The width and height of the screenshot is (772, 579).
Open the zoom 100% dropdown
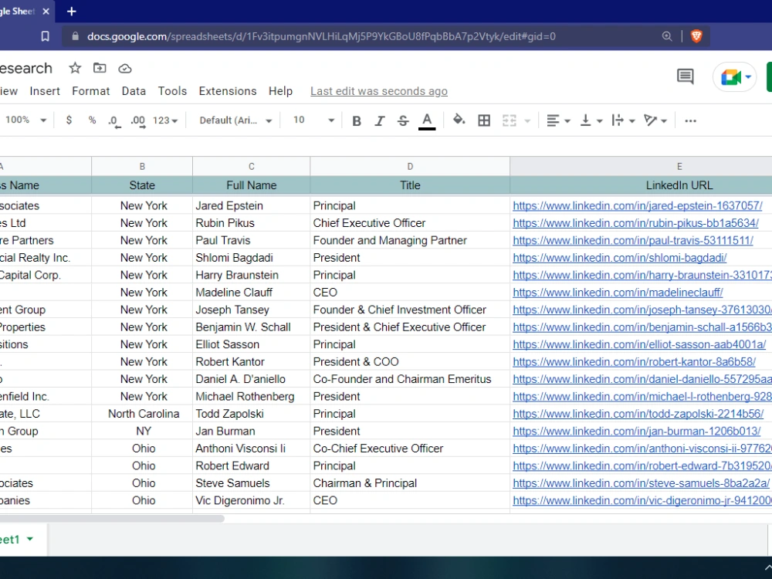pos(25,120)
